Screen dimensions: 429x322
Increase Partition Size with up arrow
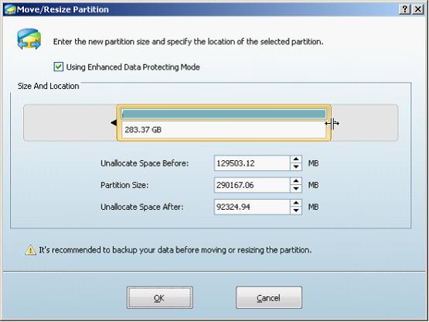(296, 181)
